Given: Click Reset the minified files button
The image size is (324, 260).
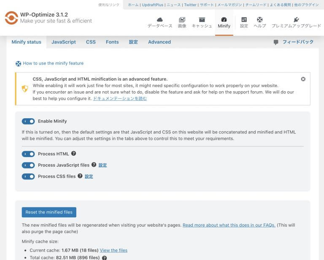Looking at the screenshot, I should coord(49,212).
